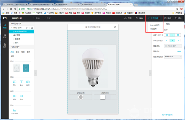Bookmark the page with the star icon
The image size is (185, 120).
click(177, 9)
